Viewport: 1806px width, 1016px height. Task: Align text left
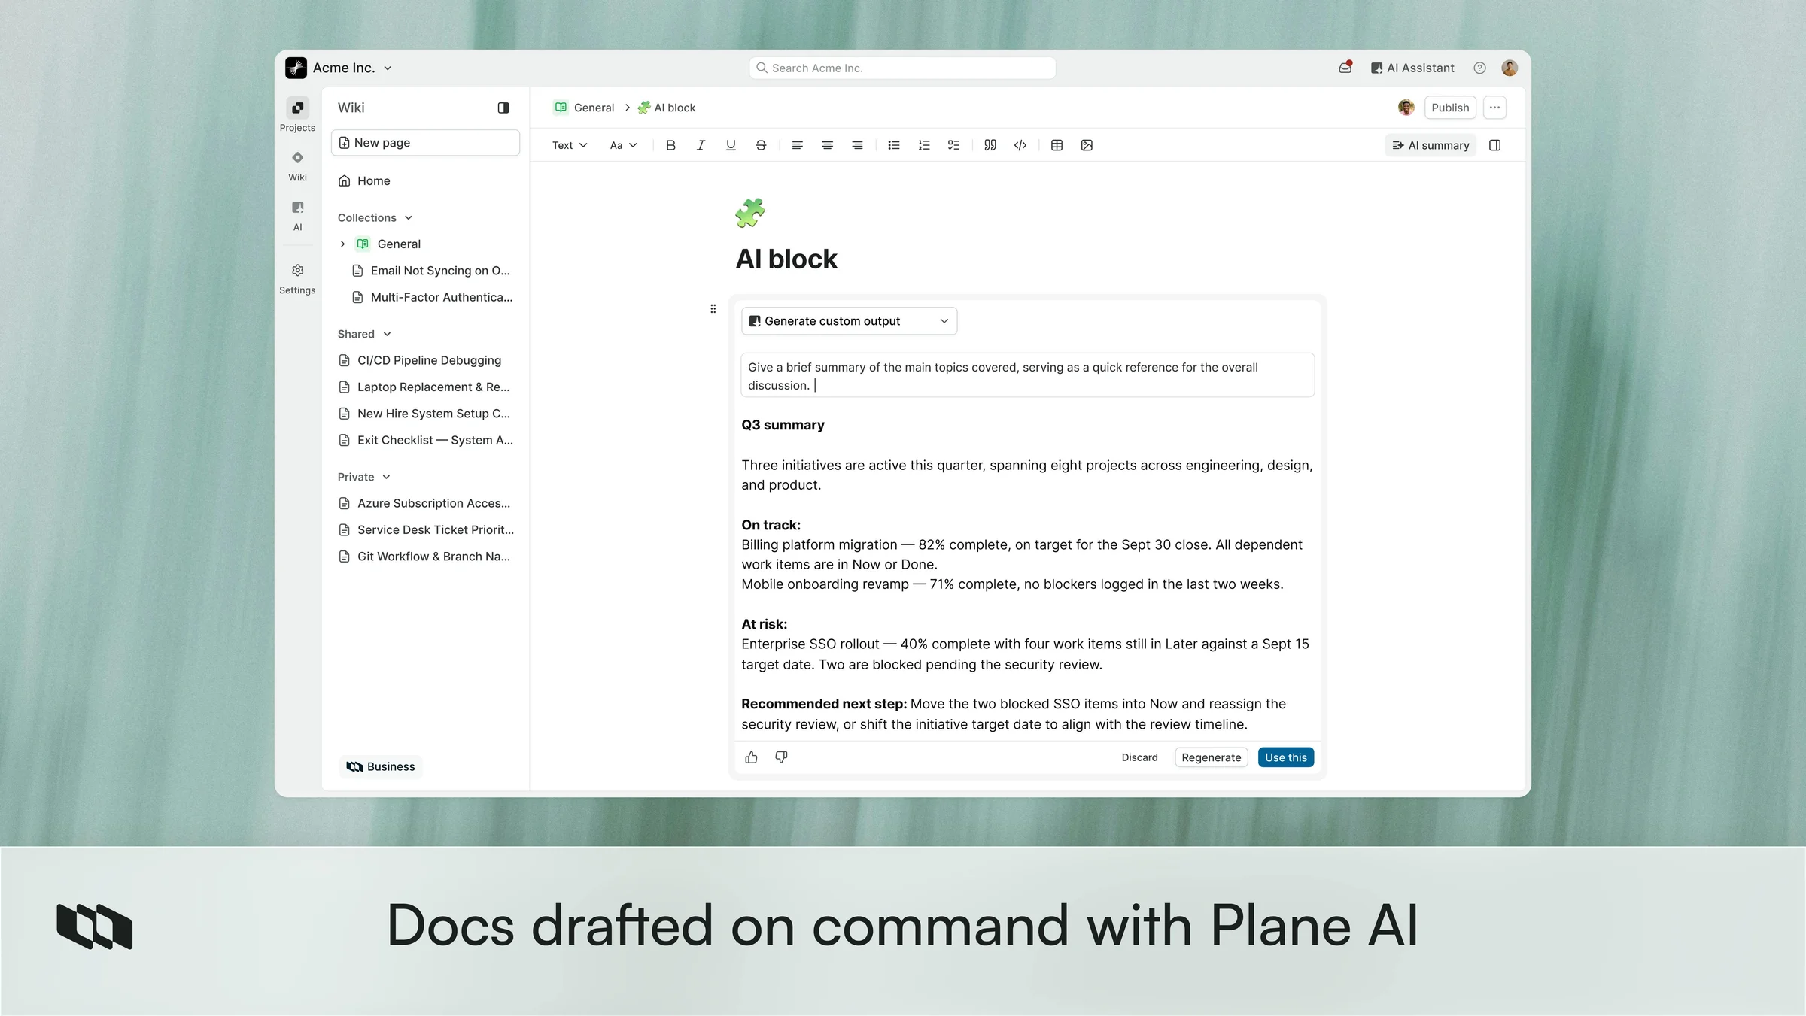(x=797, y=145)
